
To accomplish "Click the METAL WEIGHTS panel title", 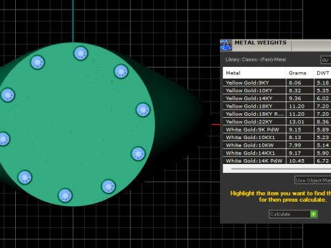I will point(261,43).
